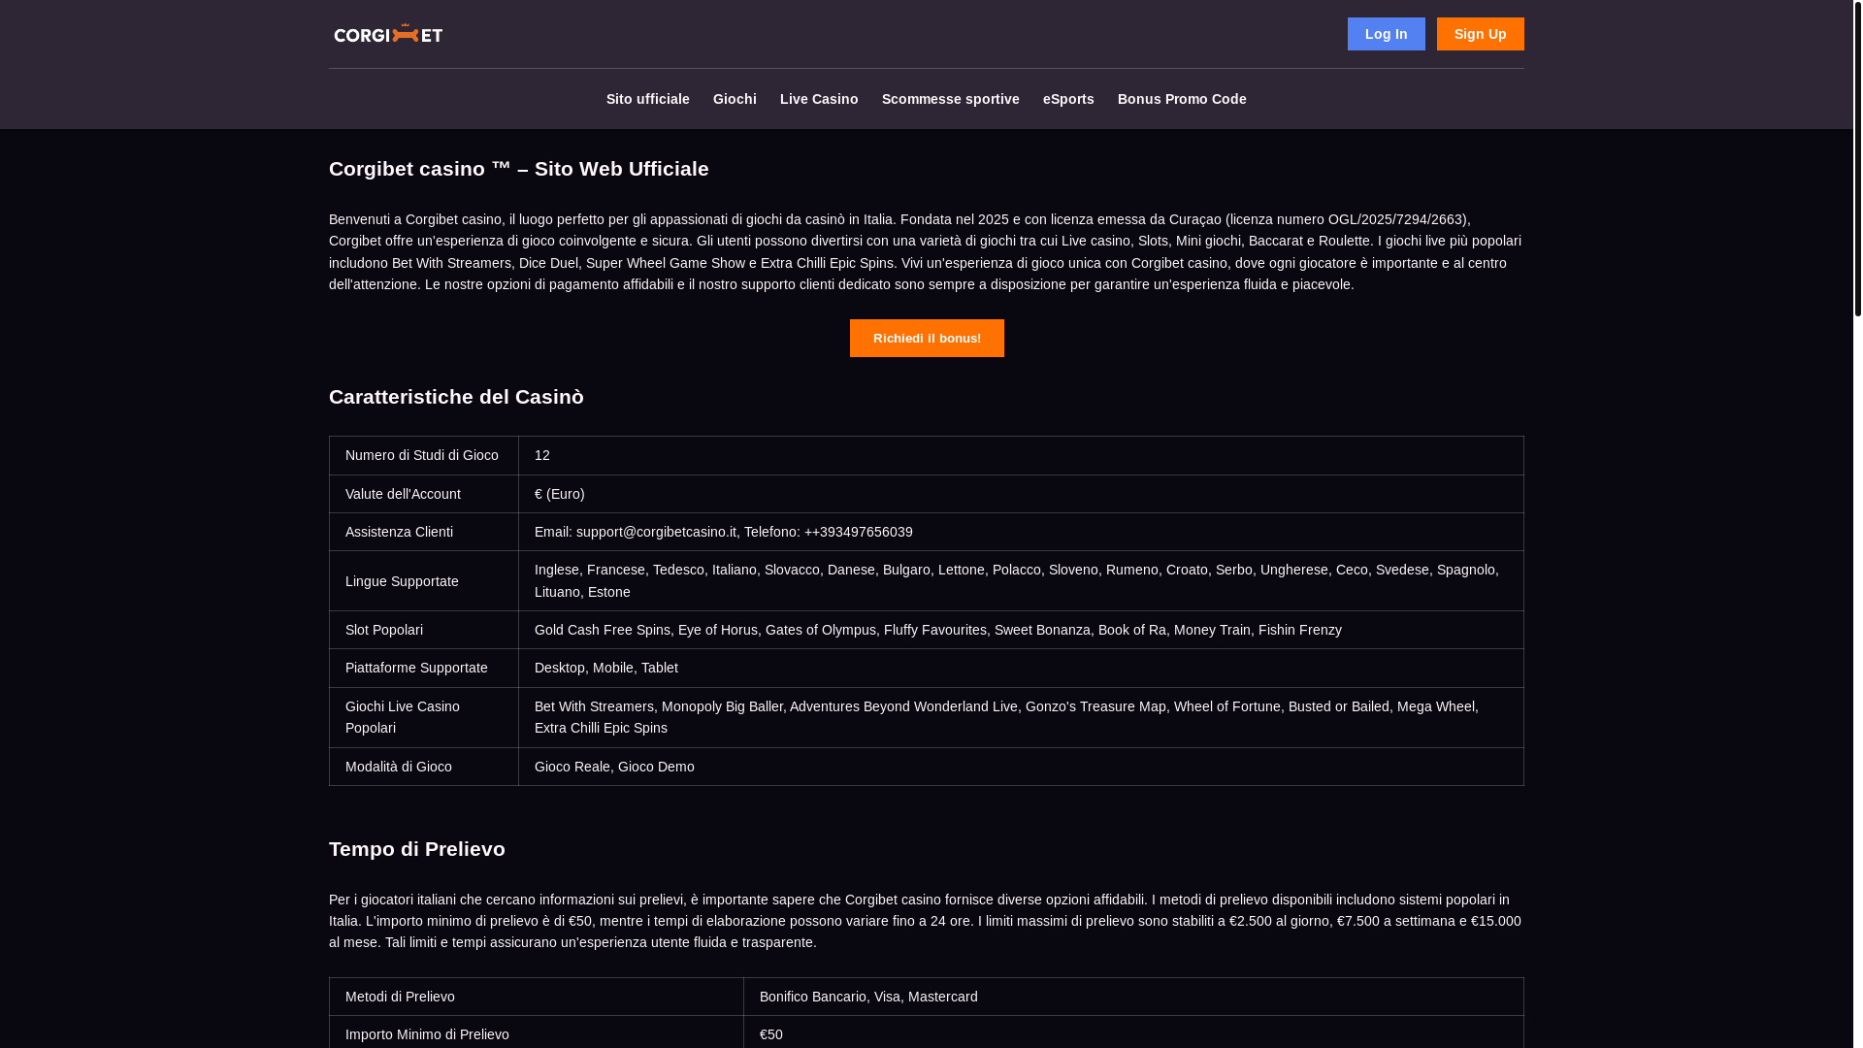Go to the Giochi section
The height and width of the screenshot is (1048, 1863).
[x=735, y=99]
